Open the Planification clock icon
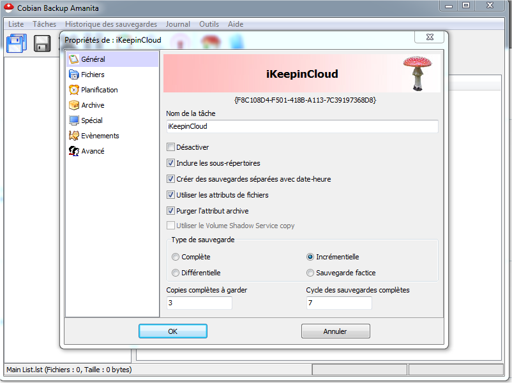This screenshot has width=512, height=383. [x=74, y=90]
